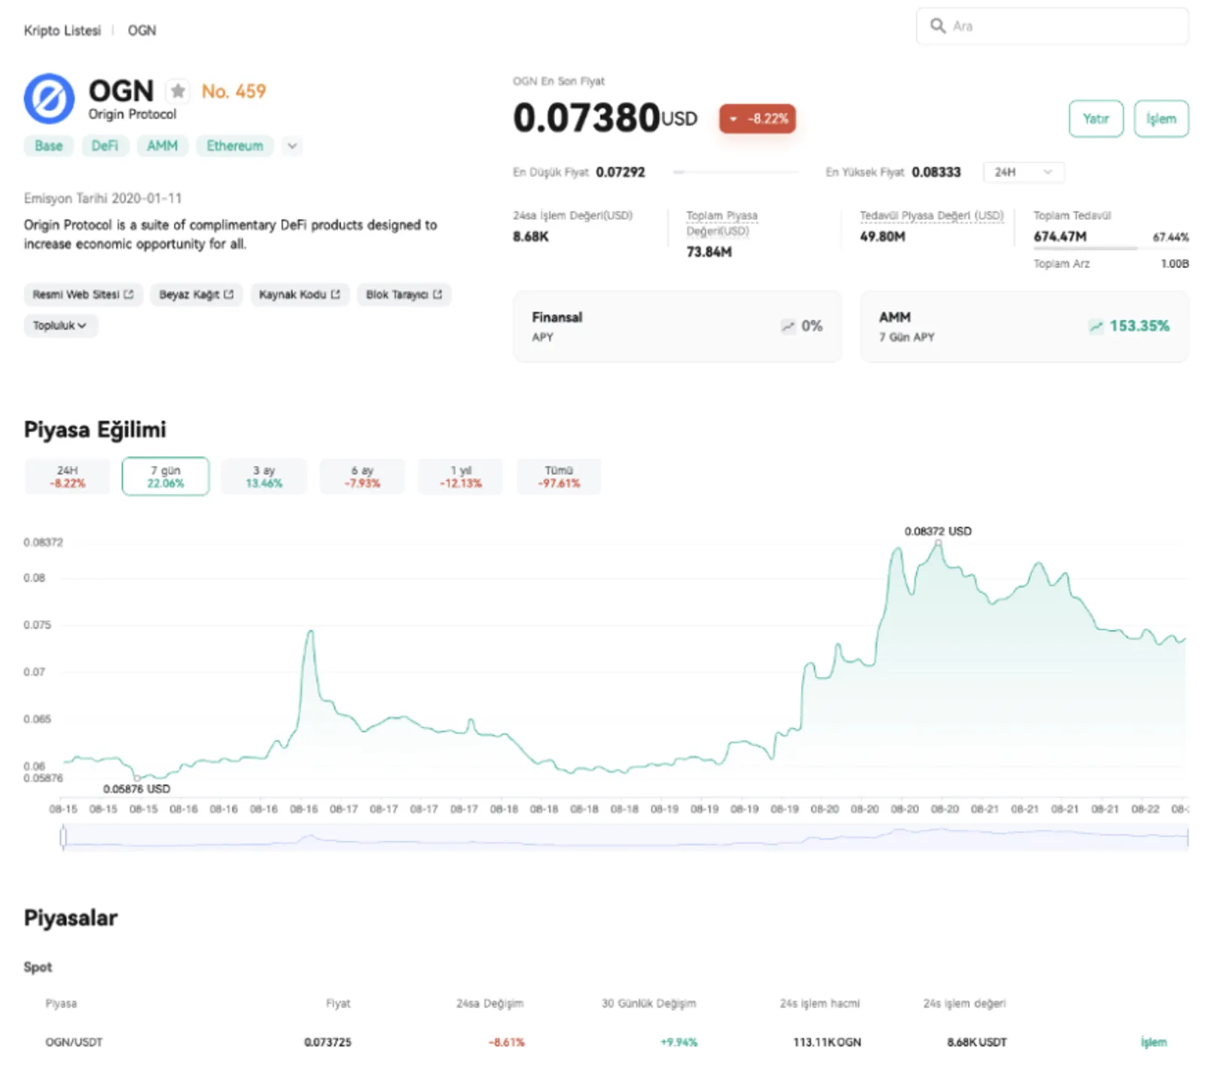Select the Base tag
Screen dimensions: 1205x1072
point(49,145)
